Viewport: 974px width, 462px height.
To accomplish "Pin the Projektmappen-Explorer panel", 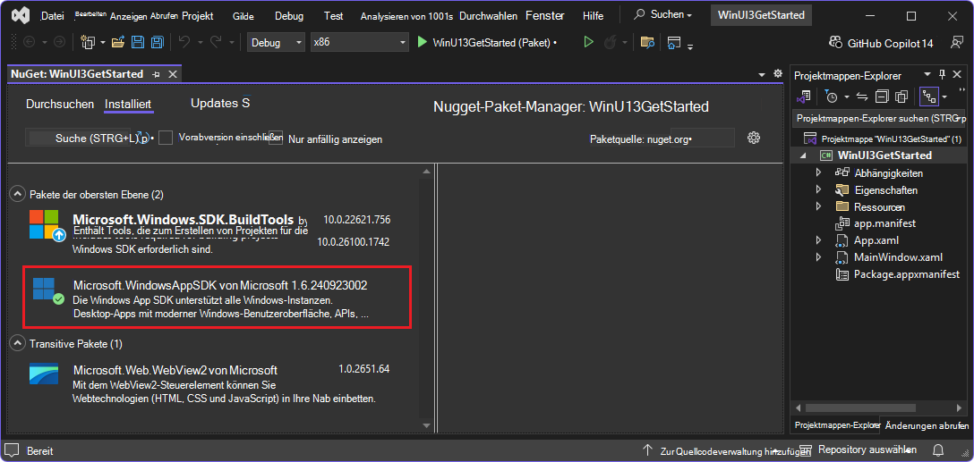I will 943,74.
